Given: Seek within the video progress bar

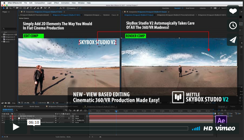Looking at the screenshot, I should [111, 128].
